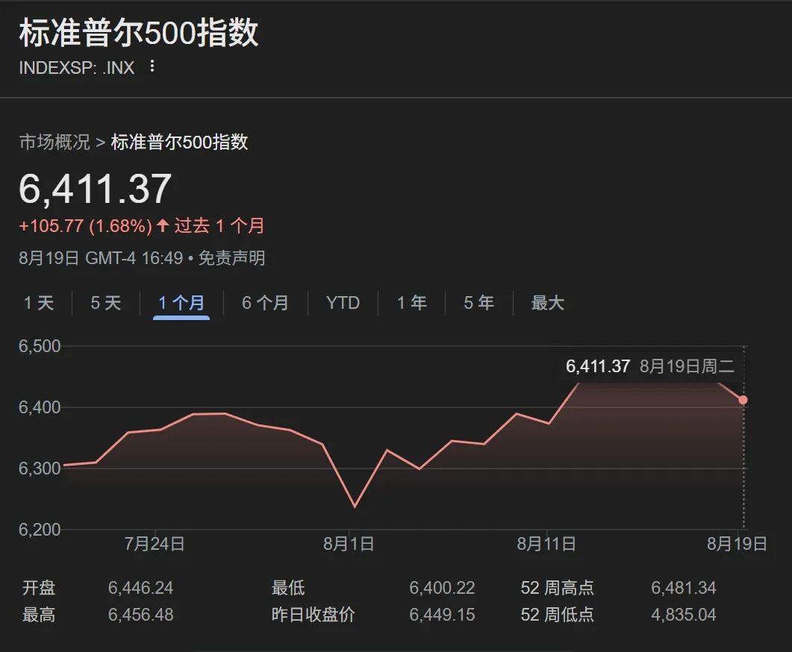Click the 最高 value 6,456.48
Image resolution: width=792 pixels, height=652 pixels.
pos(140,614)
